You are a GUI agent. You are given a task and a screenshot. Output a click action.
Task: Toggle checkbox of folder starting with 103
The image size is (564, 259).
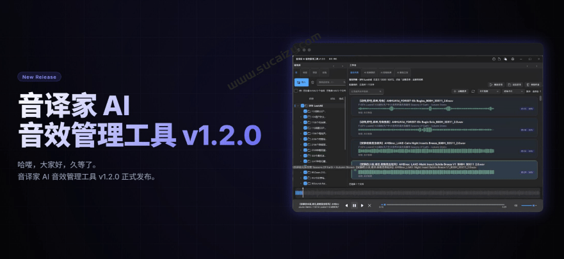pos(305,111)
